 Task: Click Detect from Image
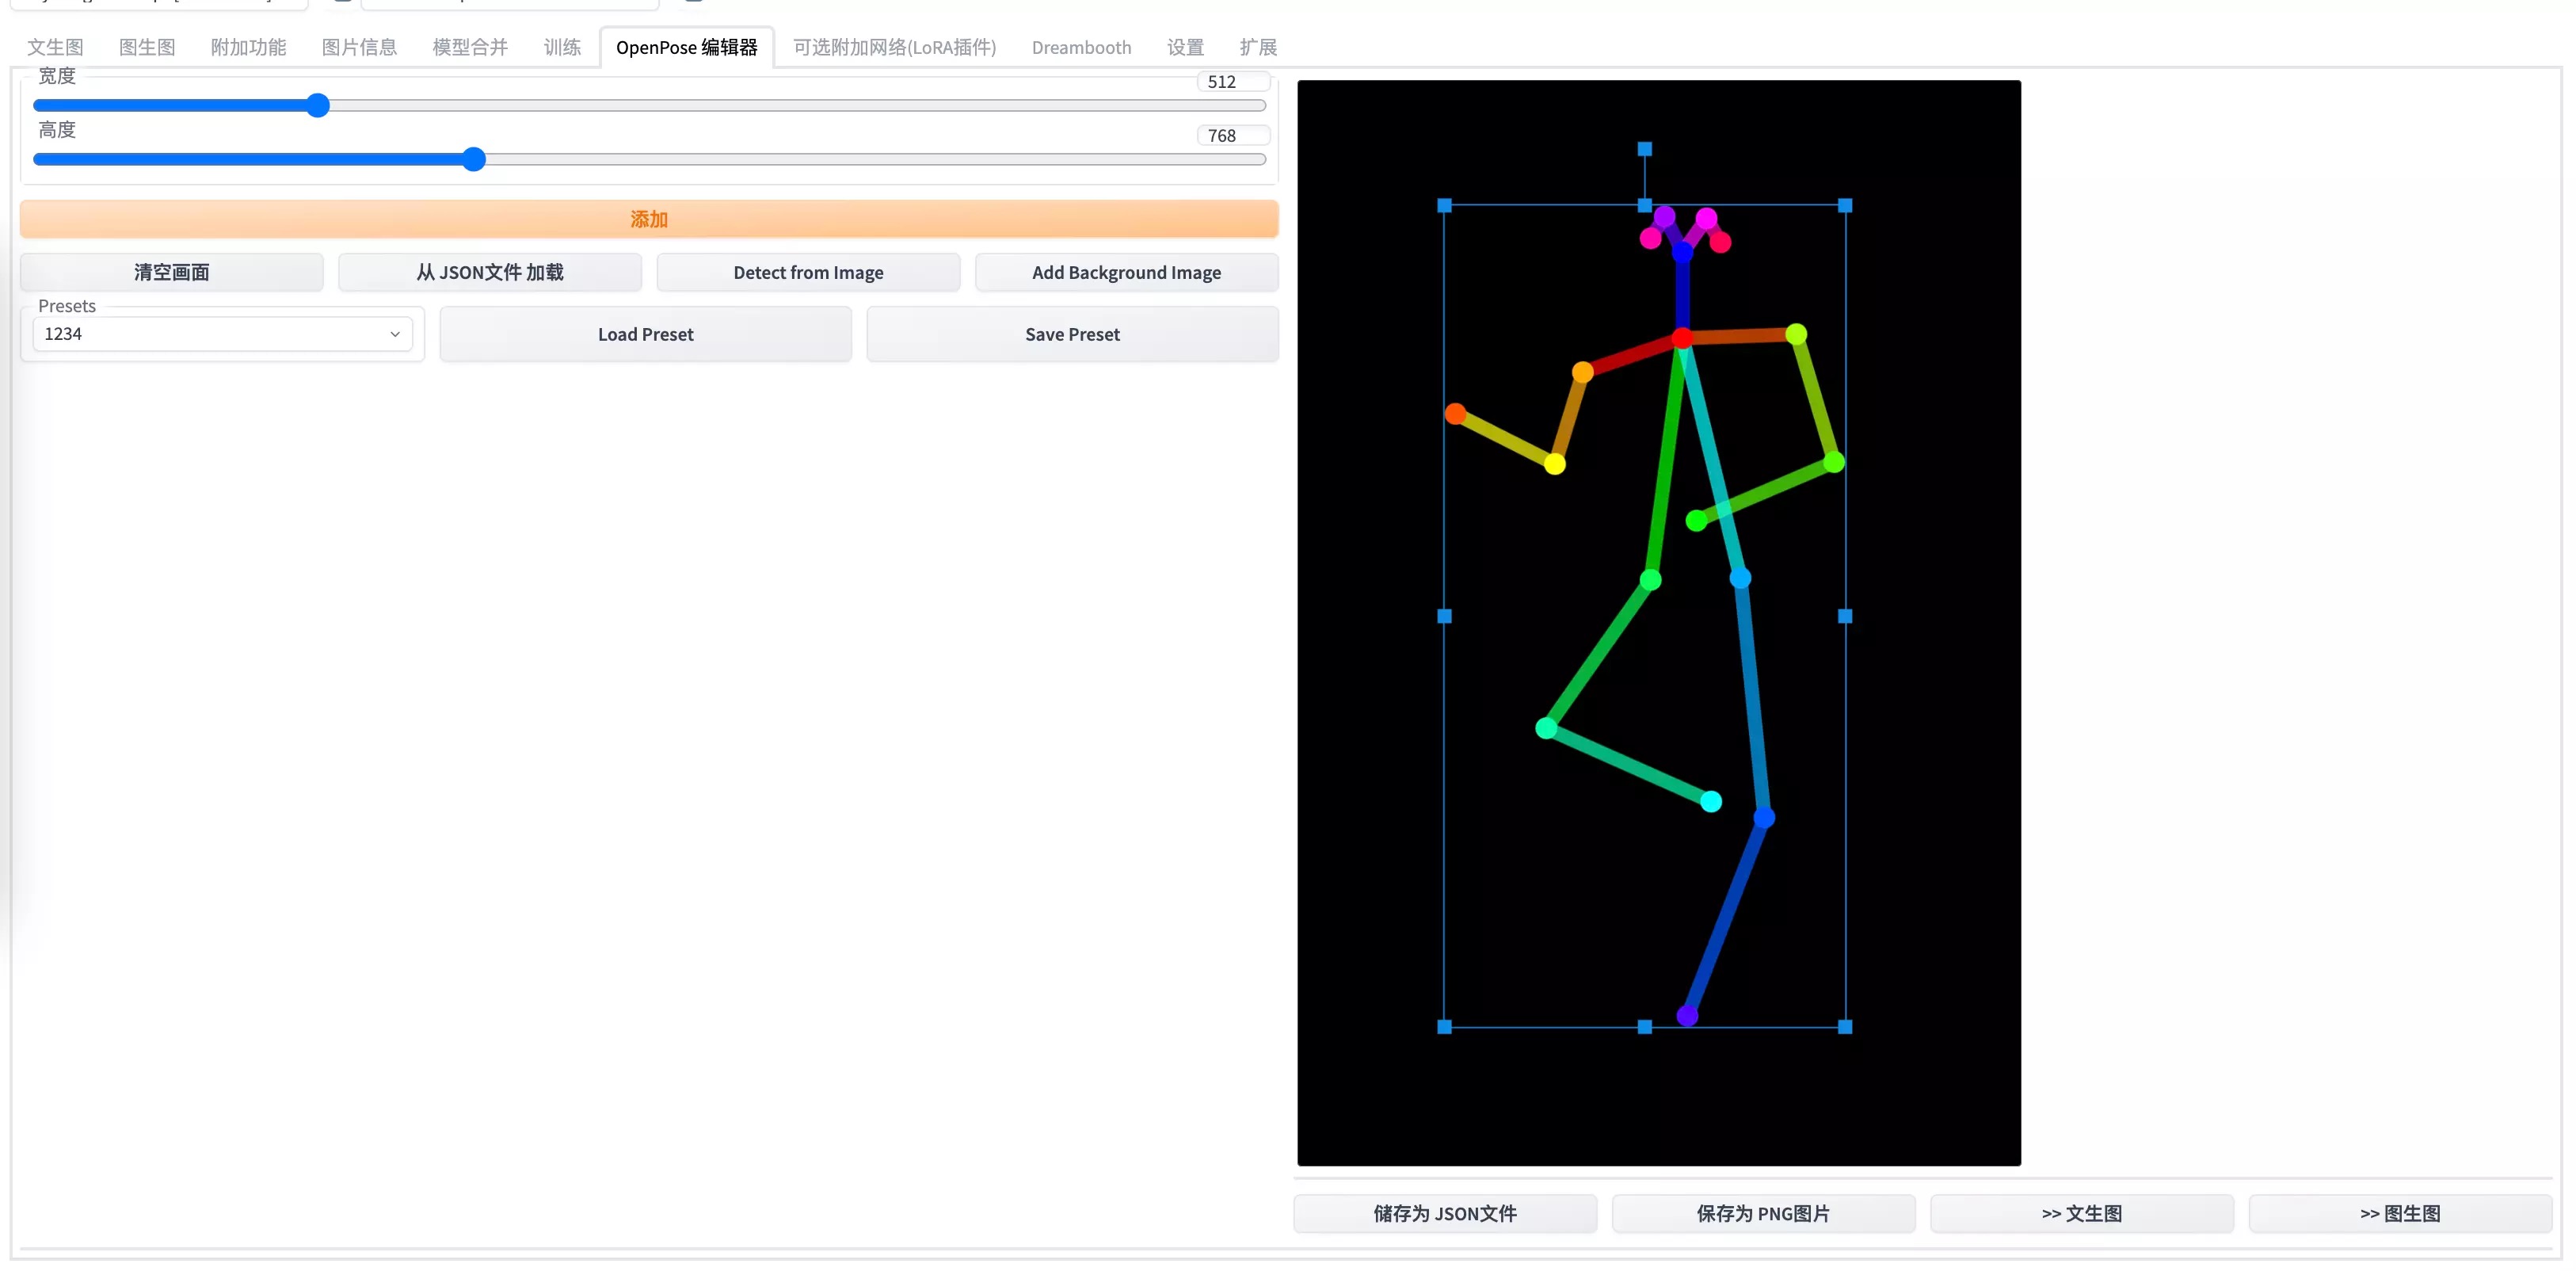[x=808, y=272]
